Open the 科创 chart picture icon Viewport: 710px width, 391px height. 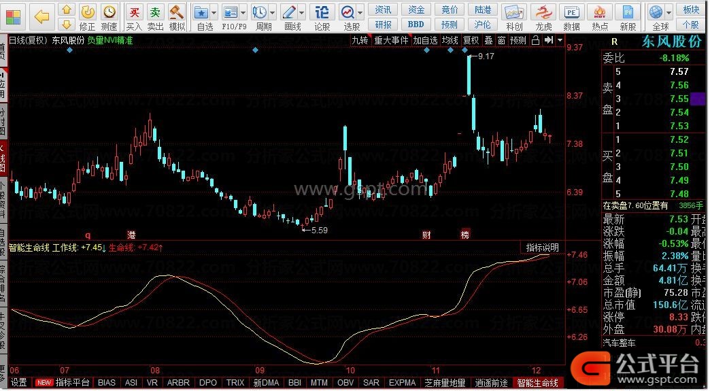tap(514, 12)
